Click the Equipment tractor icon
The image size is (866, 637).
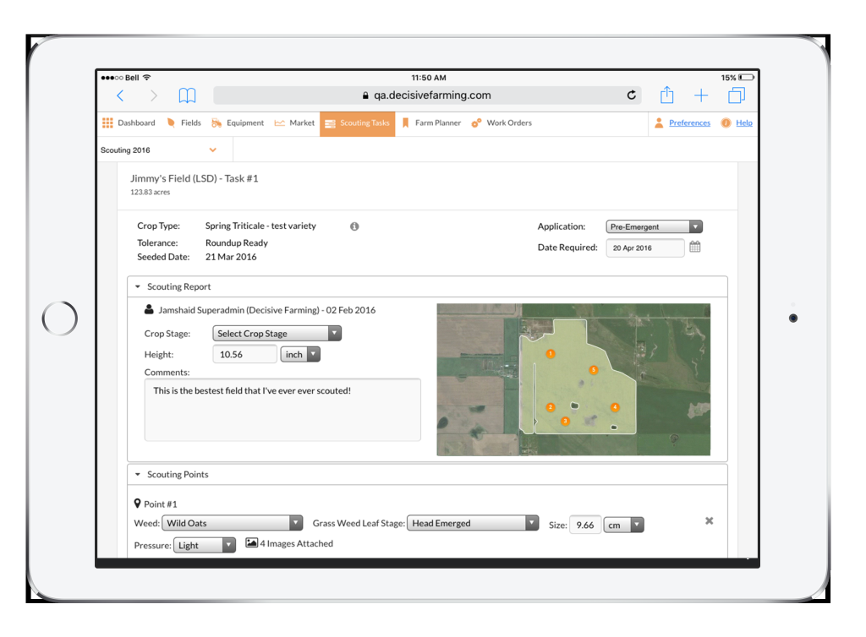[216, 123]
